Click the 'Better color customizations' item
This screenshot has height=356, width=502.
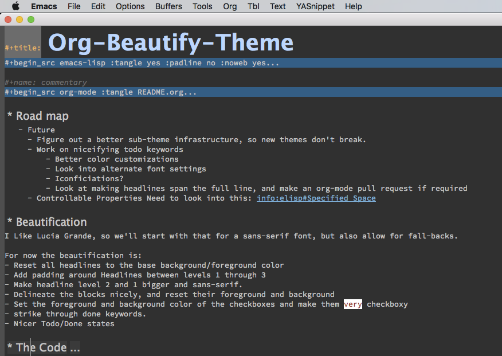pyautogui.click(x=116, y=159)
